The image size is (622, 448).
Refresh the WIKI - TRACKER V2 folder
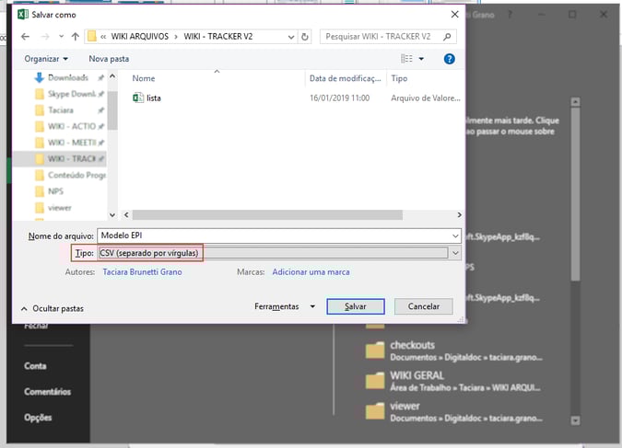point(305,37)
